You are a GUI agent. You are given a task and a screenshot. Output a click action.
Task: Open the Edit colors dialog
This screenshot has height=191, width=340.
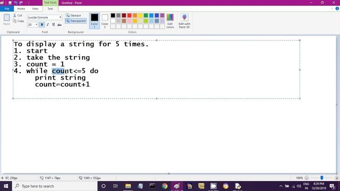pos(170,21)
